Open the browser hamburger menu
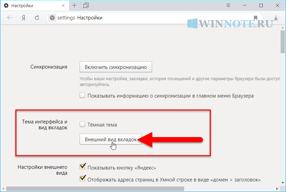This screenshot has height=192, width=286. (x=228, y=5)
